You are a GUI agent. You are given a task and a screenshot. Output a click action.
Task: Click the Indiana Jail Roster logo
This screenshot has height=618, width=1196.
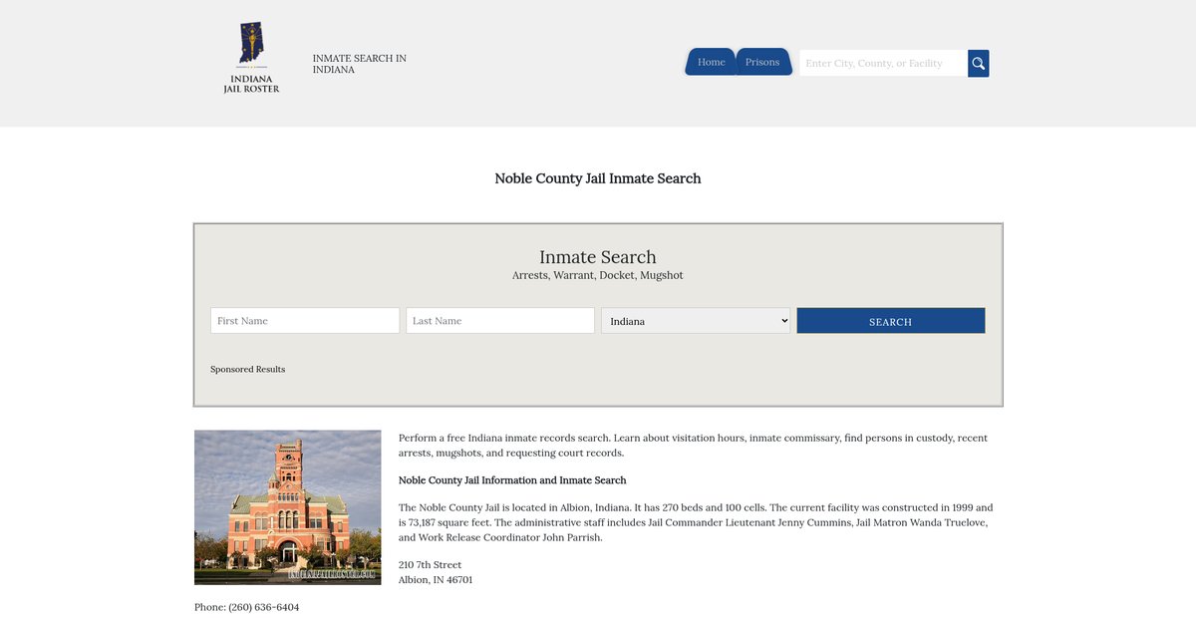[251, 59]
